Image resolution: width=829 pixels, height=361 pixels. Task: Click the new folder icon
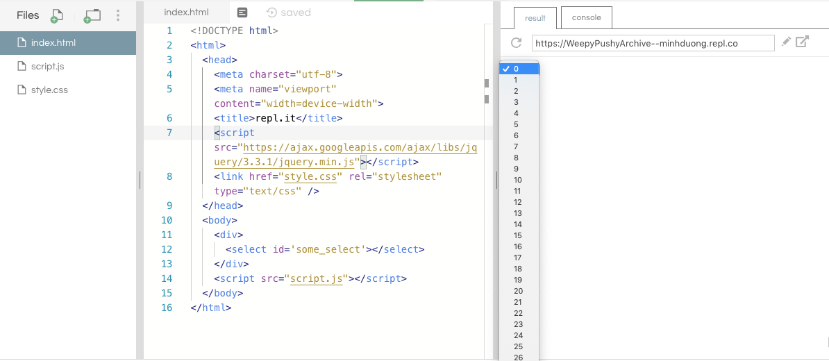tap(92, 16)
